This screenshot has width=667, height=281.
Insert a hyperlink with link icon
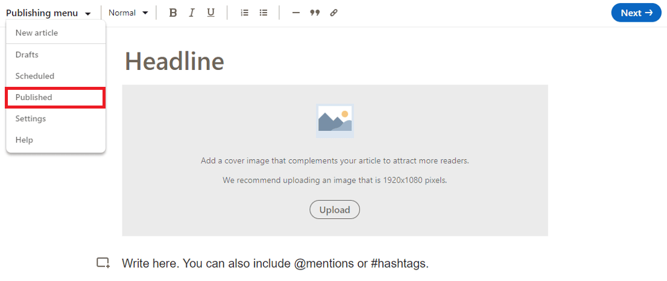pyautogui.click(x=334, y=13)
